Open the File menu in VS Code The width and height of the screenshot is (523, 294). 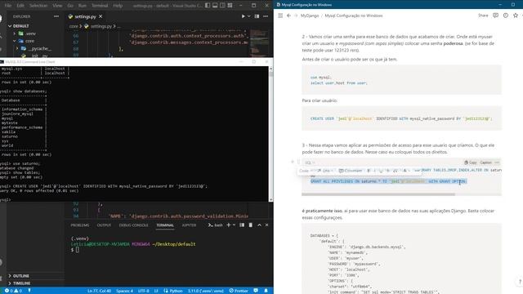tap(8, 6)
